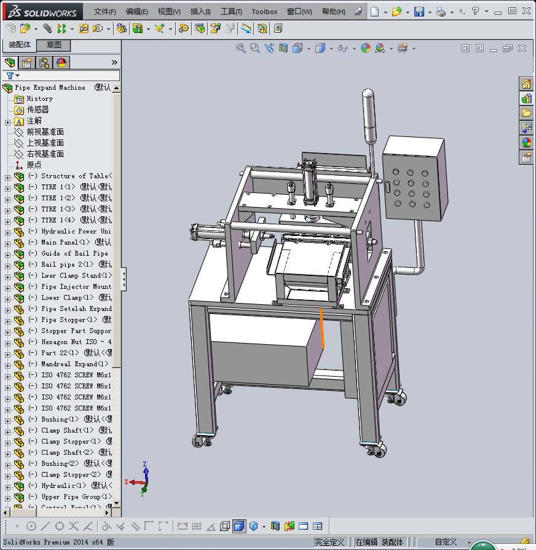This screenshot has height=550, width=536.
Task: Click the Save disk icon
Action: click(x=419, y=12)
